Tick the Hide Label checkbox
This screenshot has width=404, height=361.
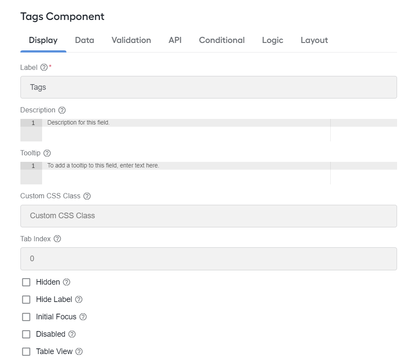[26, 299]
